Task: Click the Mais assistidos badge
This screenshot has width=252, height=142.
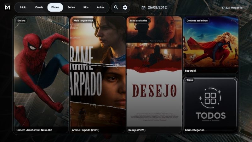Action: (x=139, y=21)
